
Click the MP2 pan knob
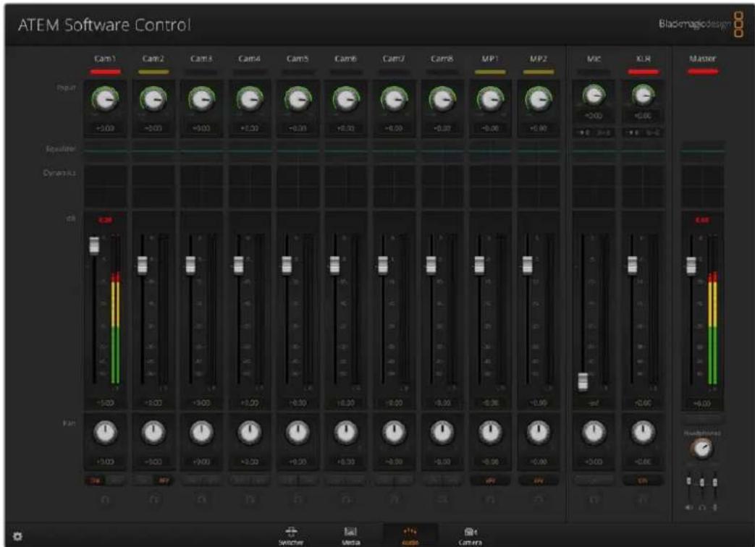pyautogui.click(x=539, y=433)
